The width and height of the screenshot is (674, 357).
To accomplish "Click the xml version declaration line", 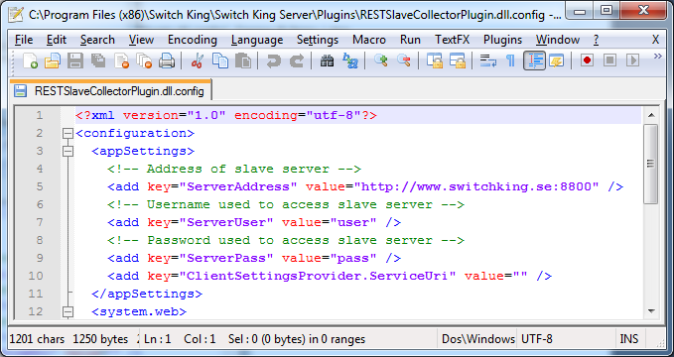I will [x=226, y=116].
